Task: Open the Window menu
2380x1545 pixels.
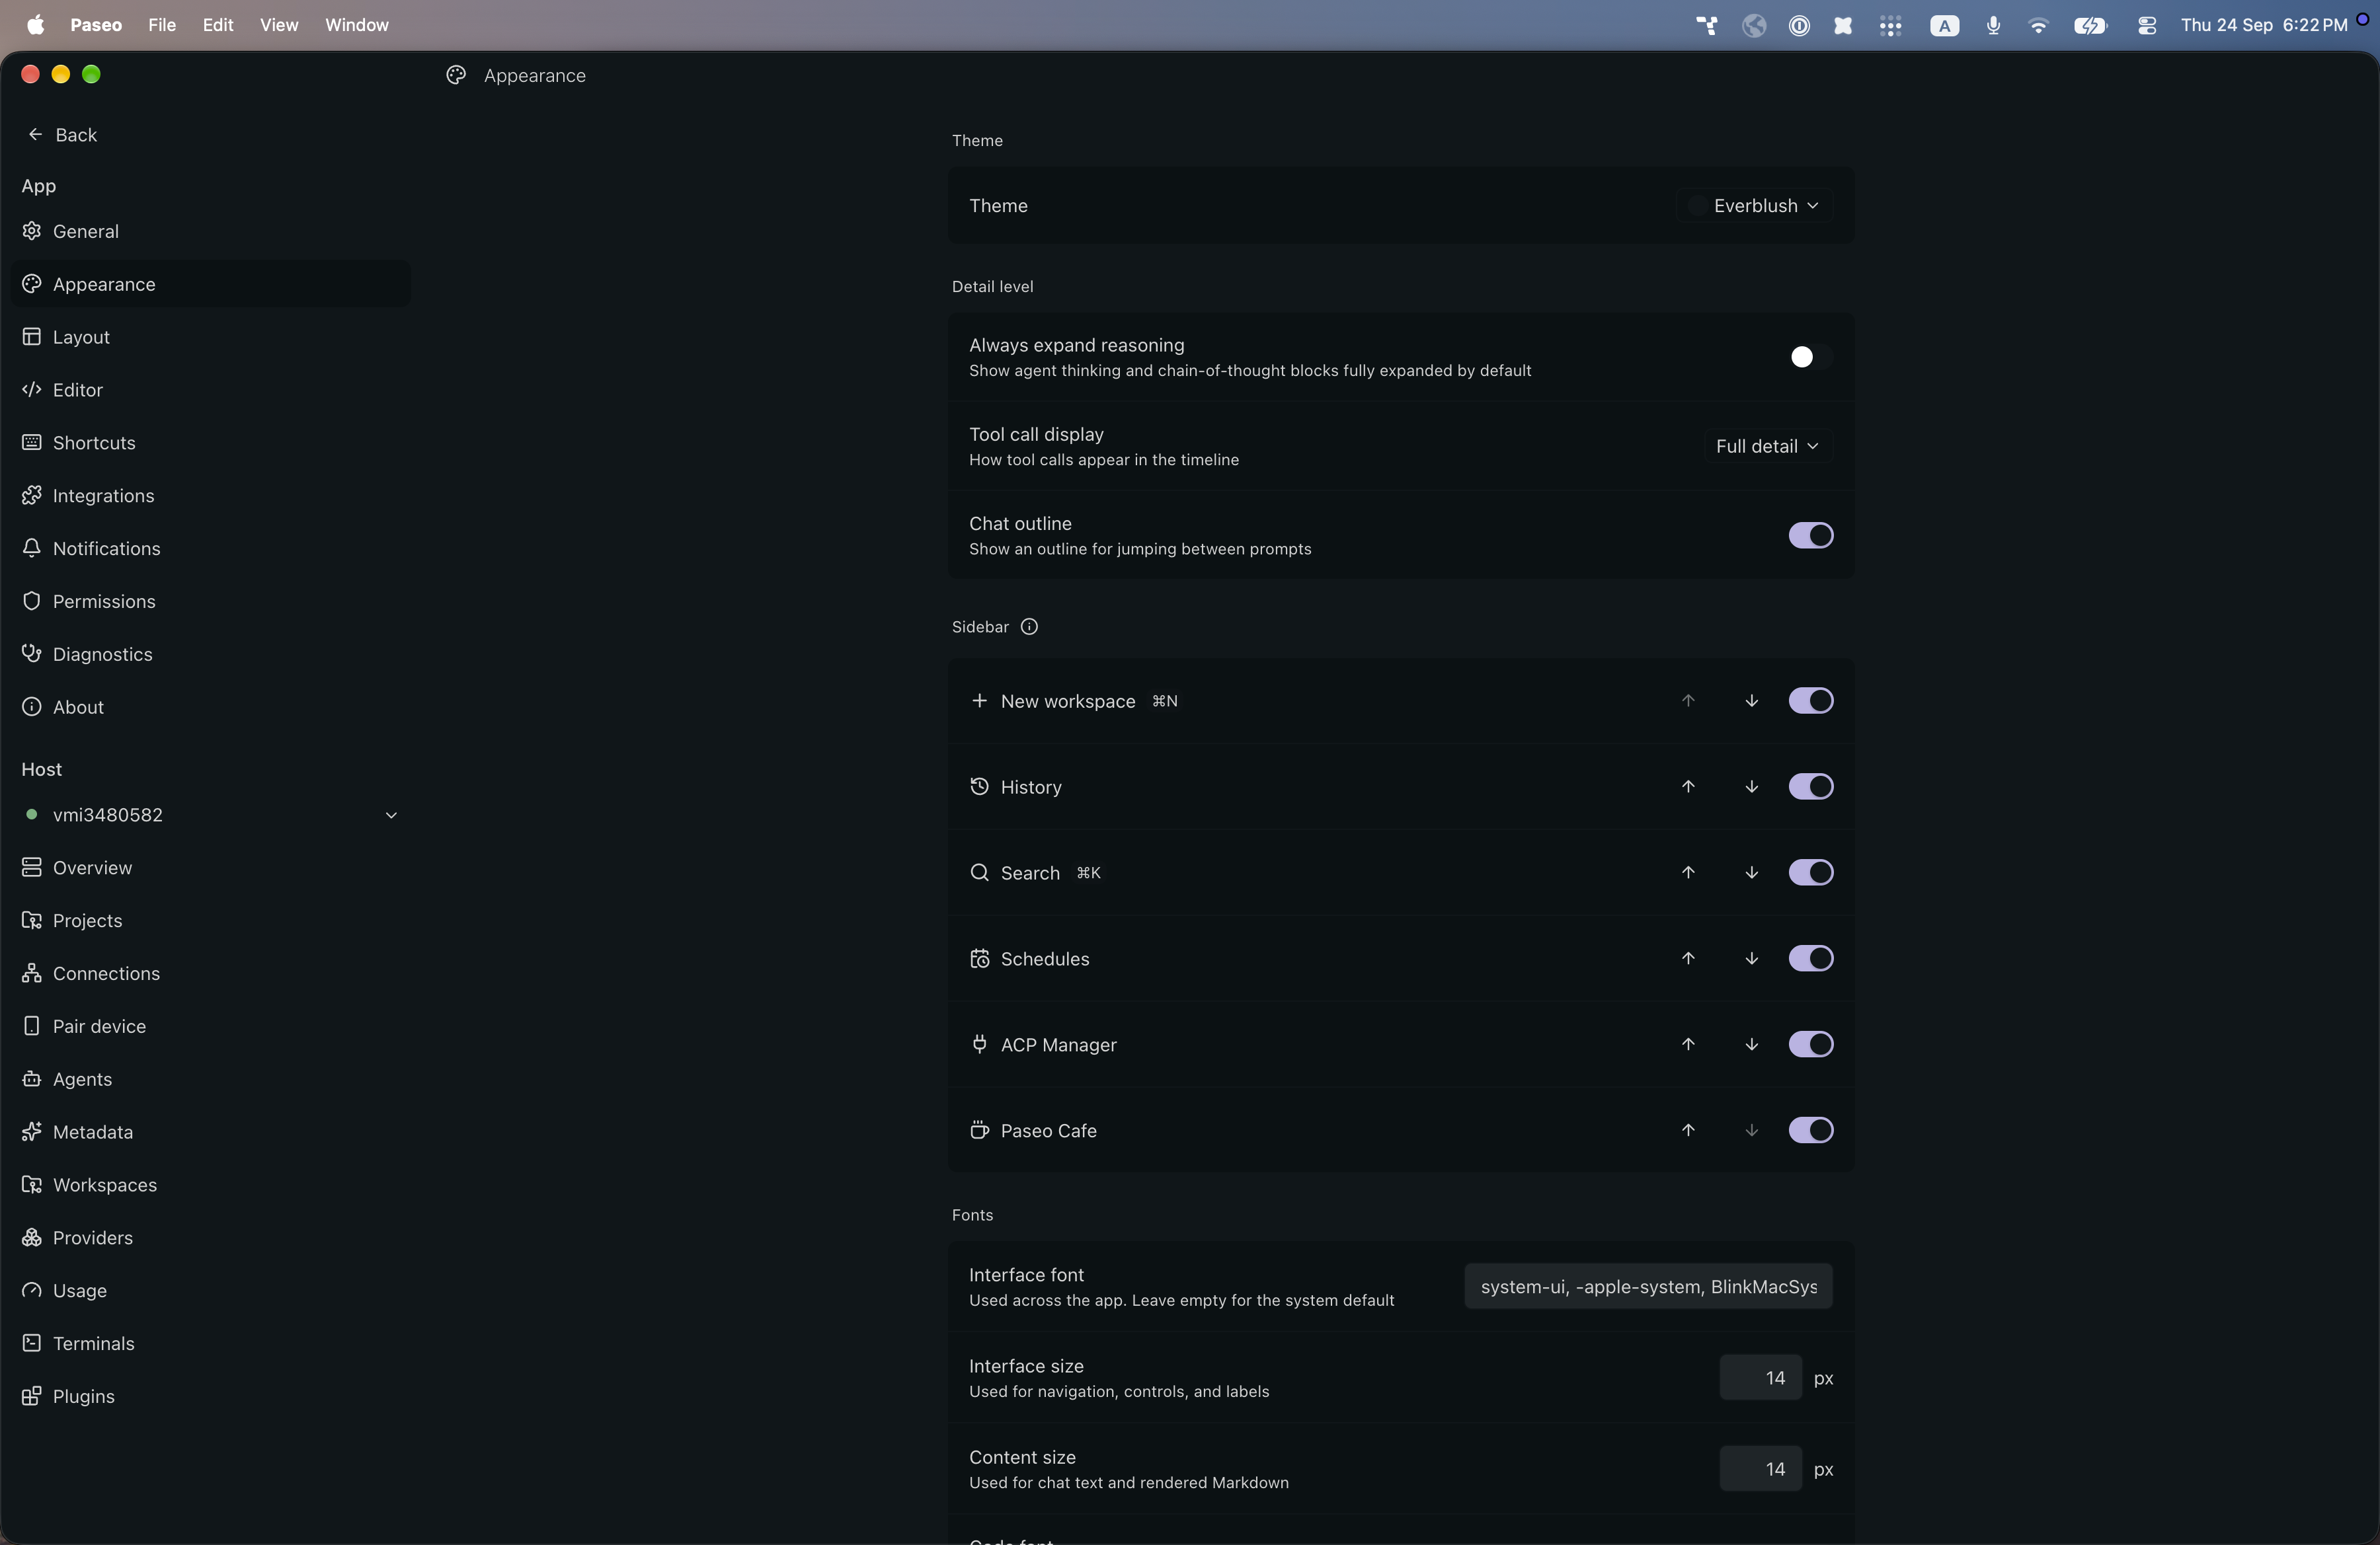Action: tap(357, 25)
